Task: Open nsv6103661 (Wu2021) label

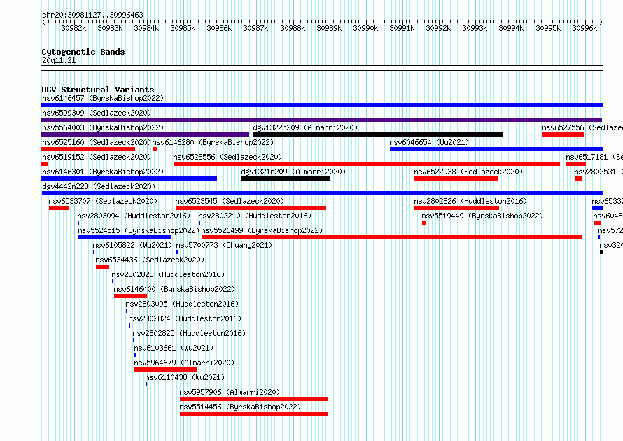Action: pos(174,348)
